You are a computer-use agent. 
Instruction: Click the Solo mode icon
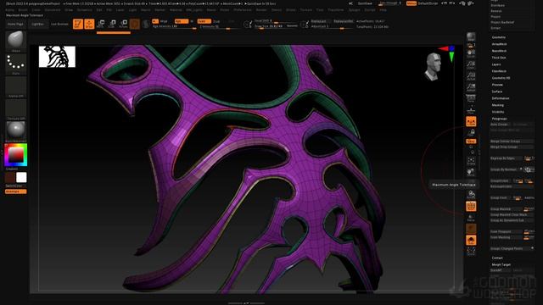click(x=471, y=240)
